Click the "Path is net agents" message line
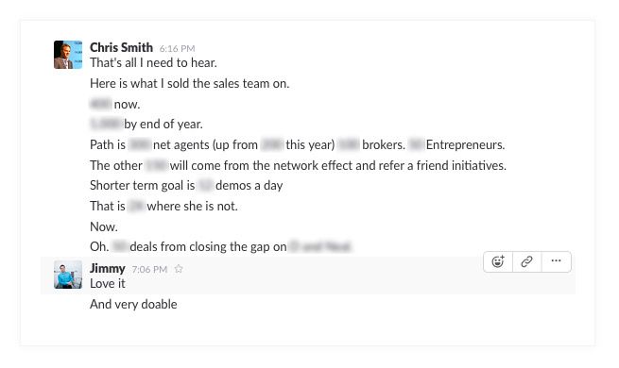The width and height of the screenshot is (619, 368). click(x=298, y=144)
